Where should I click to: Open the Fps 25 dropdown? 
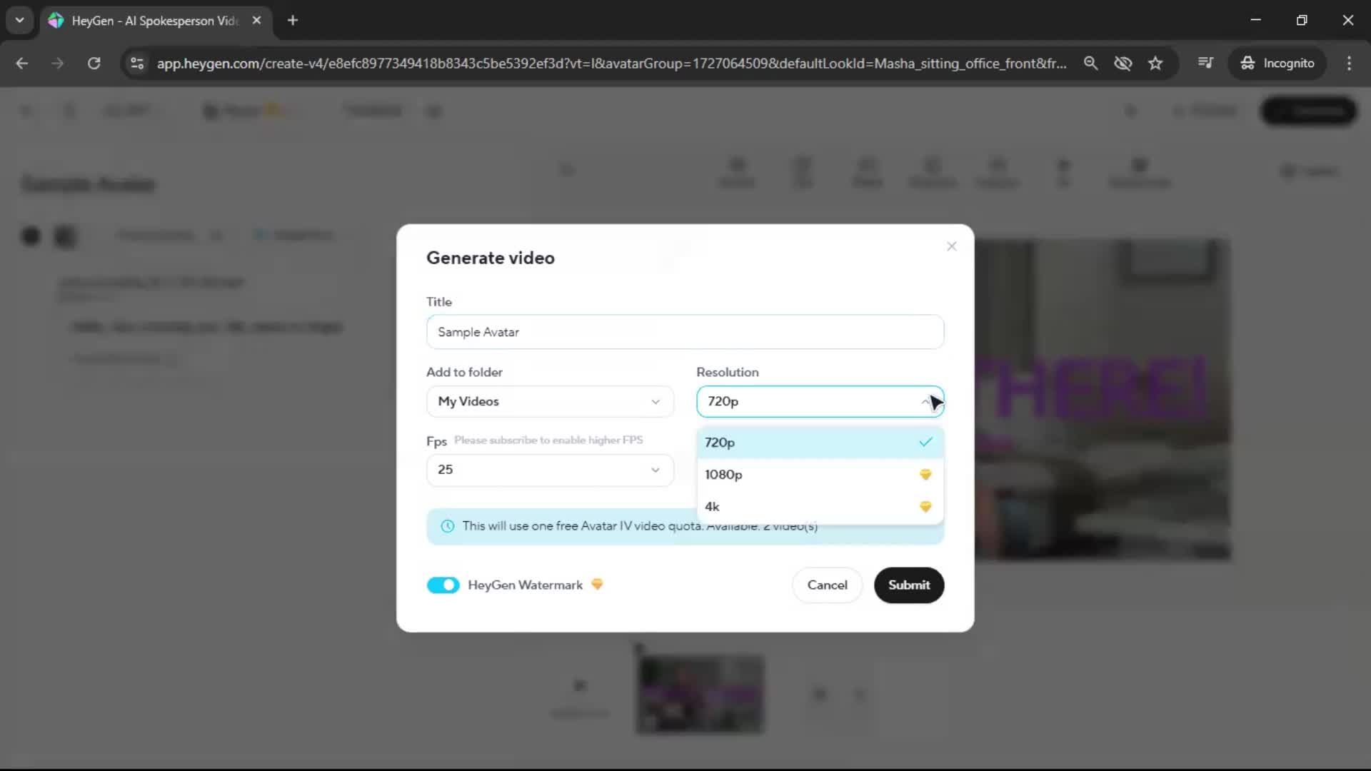coord(550,470)
